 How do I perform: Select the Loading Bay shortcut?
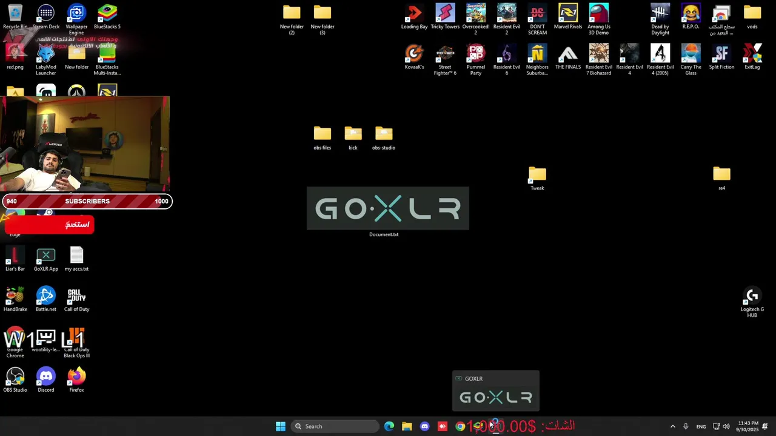pos(415,17)
